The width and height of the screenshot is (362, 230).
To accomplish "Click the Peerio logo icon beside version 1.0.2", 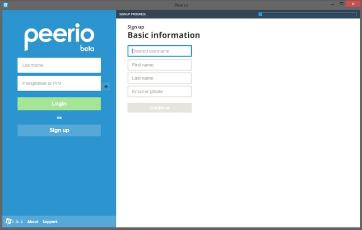I will click(8, 221).
